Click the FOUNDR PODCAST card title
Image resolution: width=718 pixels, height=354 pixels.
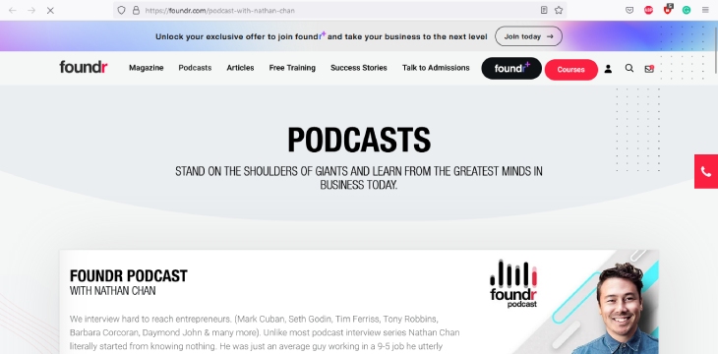tap(129, 276)
